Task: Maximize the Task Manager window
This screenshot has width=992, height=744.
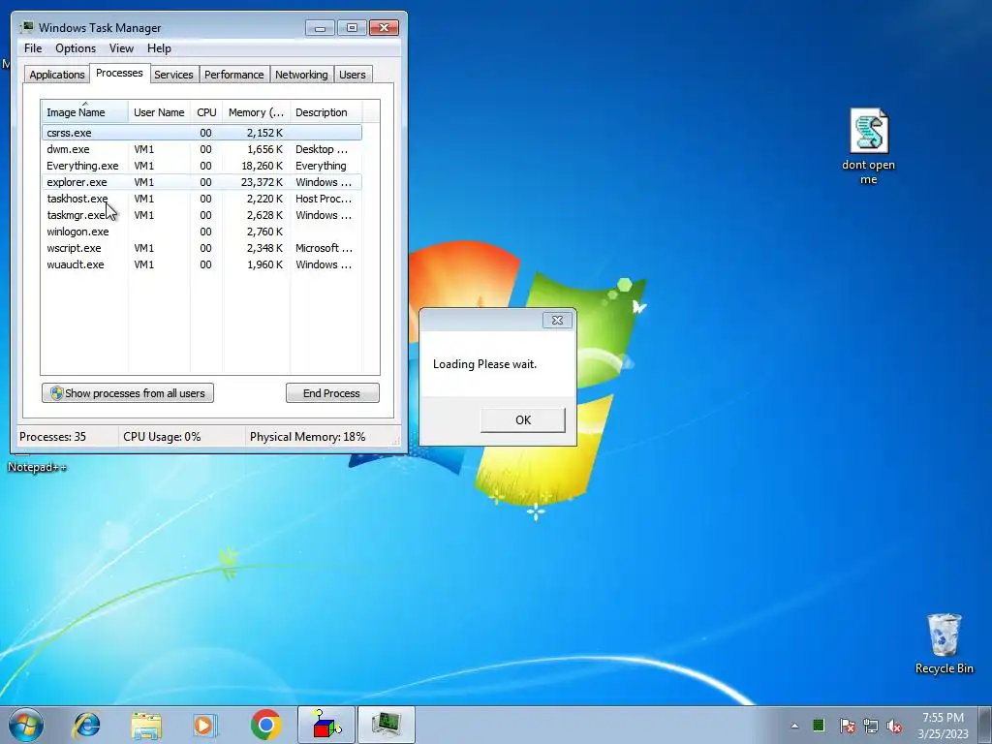Action: click(352, 28)
